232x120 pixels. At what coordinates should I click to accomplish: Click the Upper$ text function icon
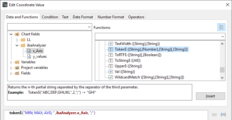pos(111,66)
